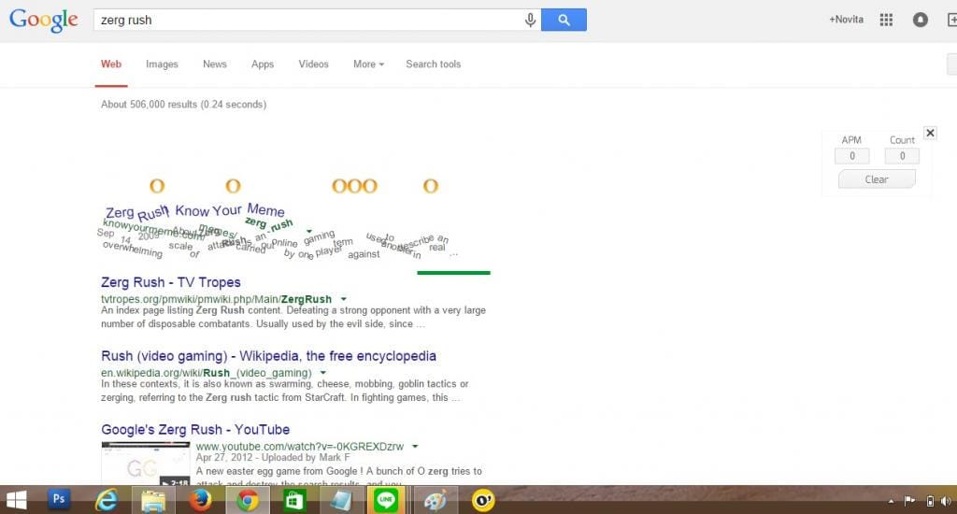Click the zerg rush search box

tap(308, 20)
